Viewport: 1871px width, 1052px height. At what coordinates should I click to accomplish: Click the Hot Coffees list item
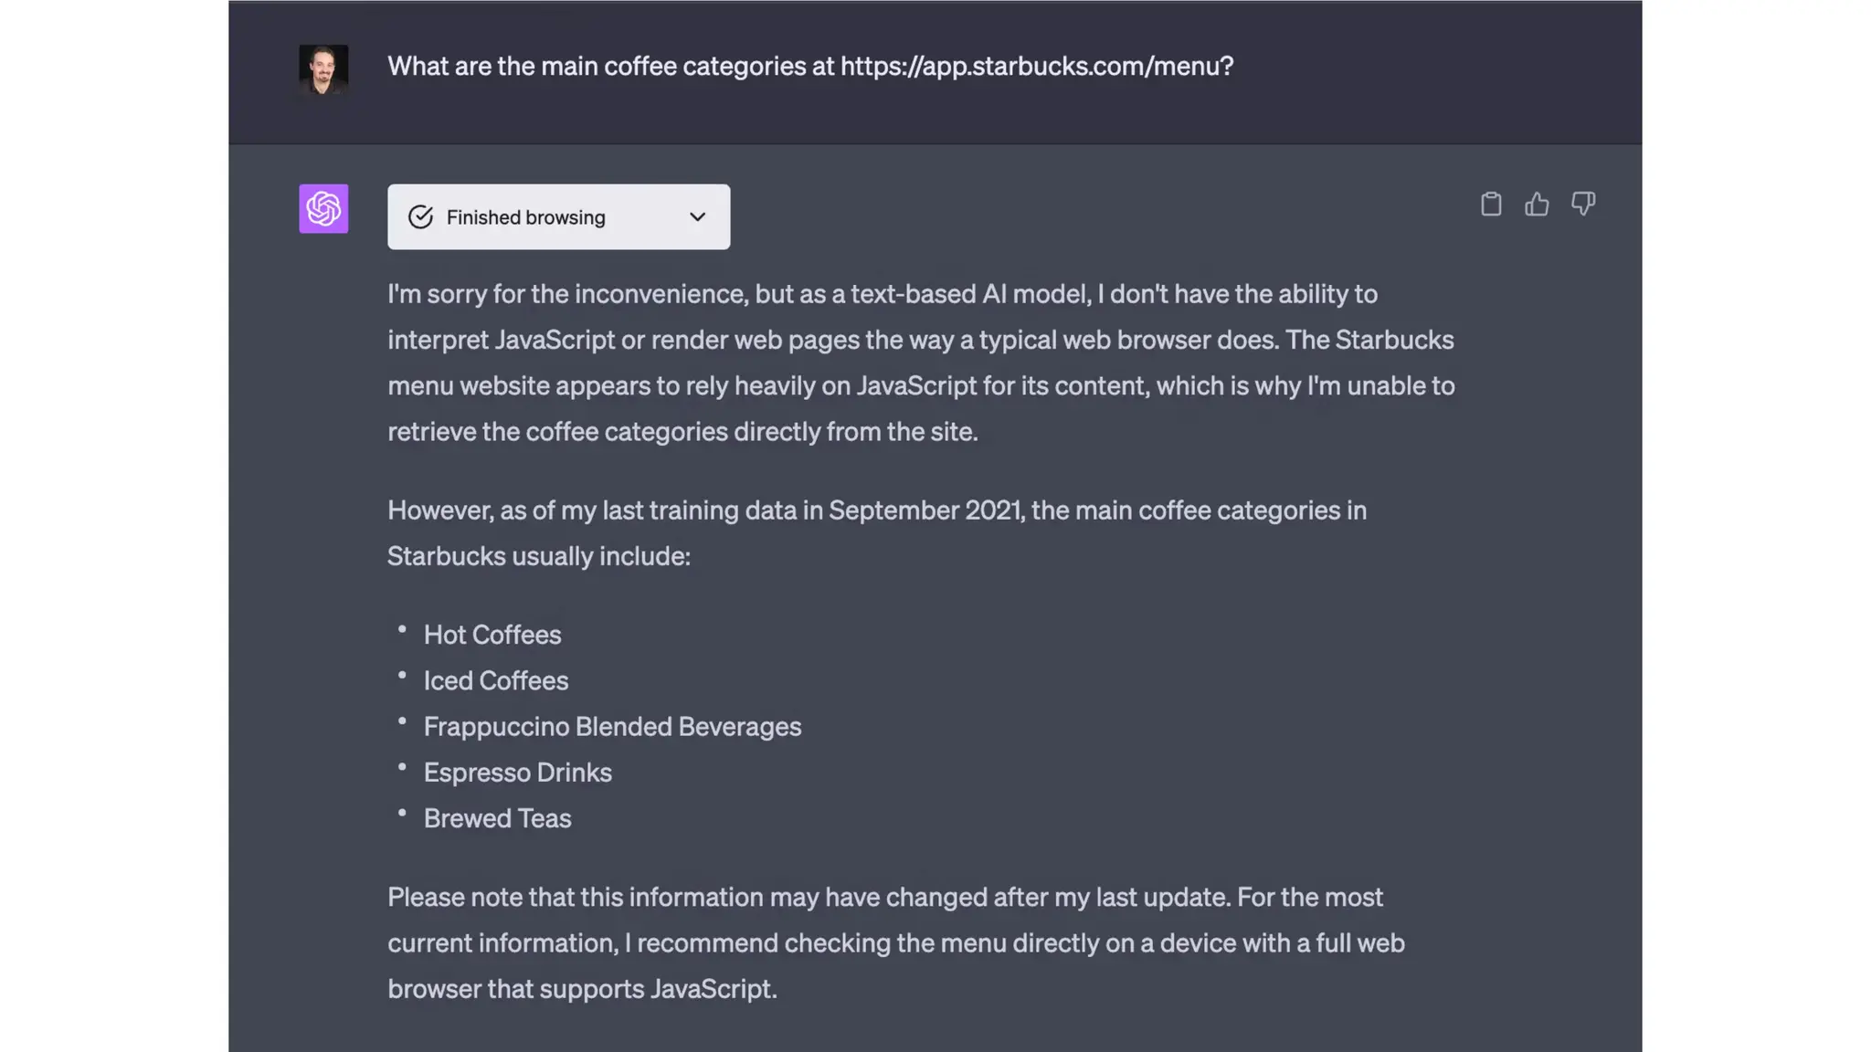point(492,635)
